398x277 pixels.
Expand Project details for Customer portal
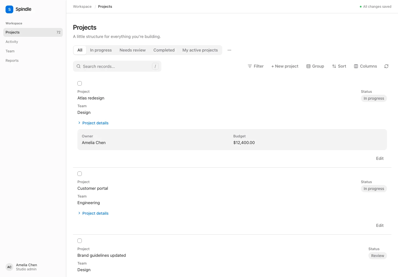93,213
